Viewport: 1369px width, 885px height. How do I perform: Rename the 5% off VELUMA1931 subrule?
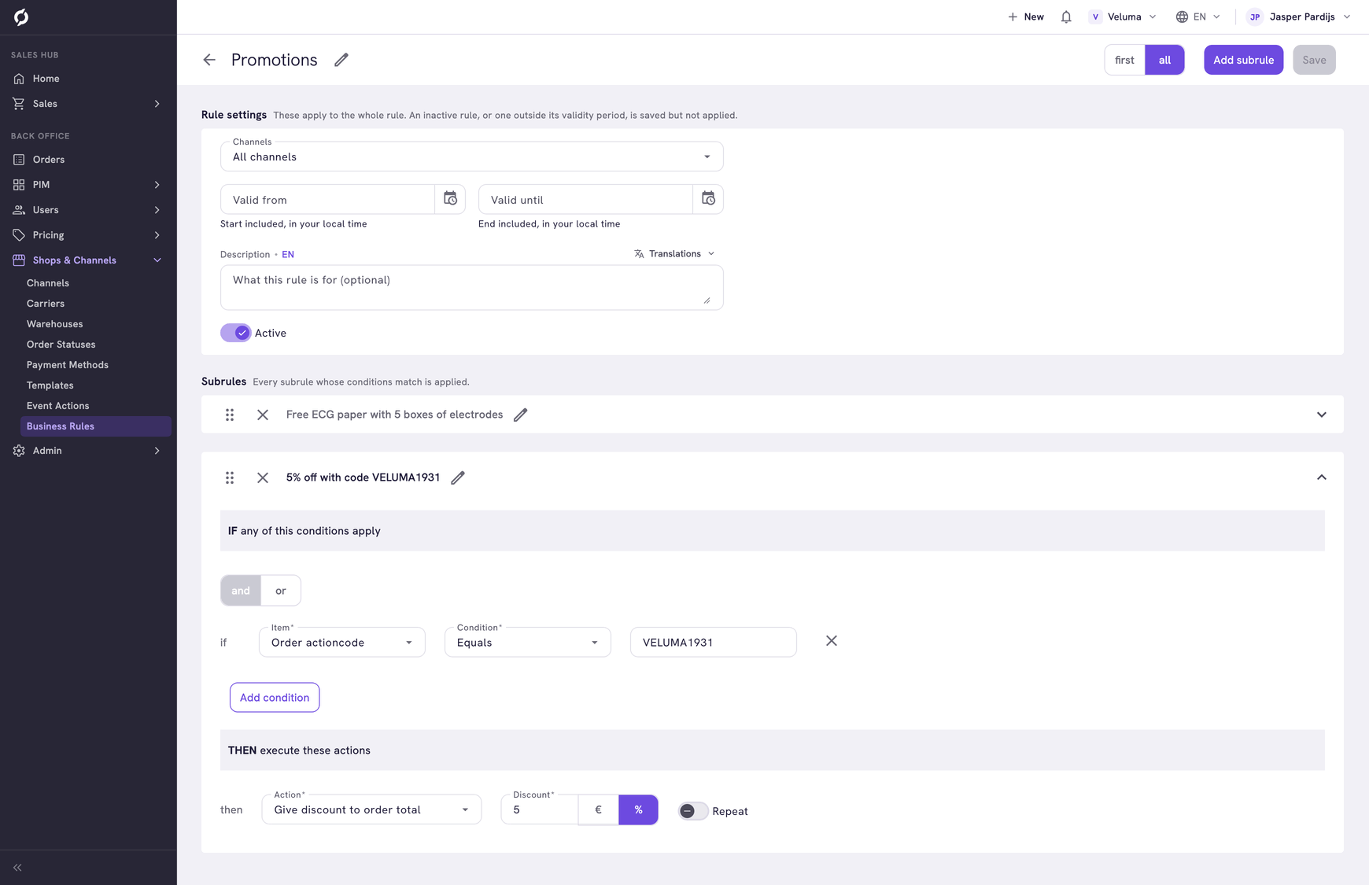click(x=458, y=478)
